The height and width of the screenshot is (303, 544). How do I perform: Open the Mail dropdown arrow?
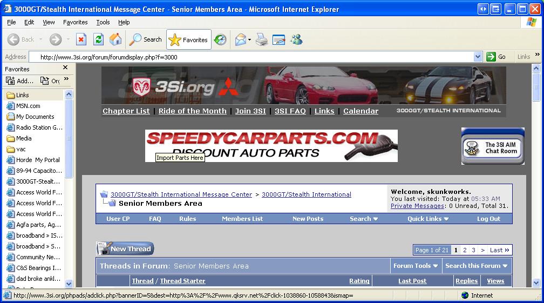249,40
